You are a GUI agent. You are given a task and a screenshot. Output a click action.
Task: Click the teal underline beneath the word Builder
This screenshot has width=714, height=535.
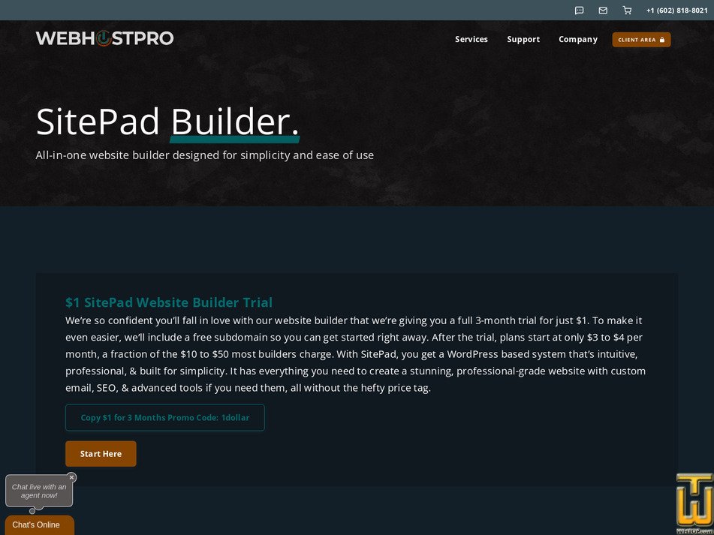tap(234, 140)
